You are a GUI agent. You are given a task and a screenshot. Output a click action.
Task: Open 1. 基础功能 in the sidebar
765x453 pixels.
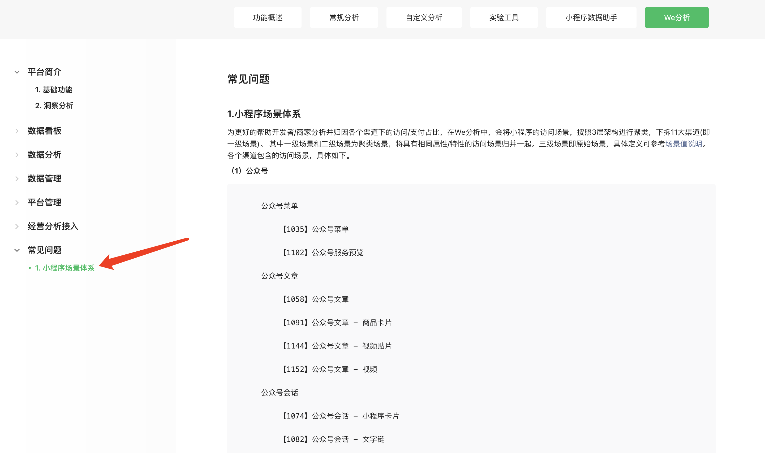tap(54, 90)
